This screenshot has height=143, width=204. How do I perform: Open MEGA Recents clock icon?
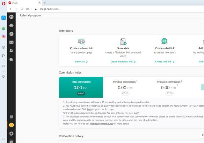(11, 34)
